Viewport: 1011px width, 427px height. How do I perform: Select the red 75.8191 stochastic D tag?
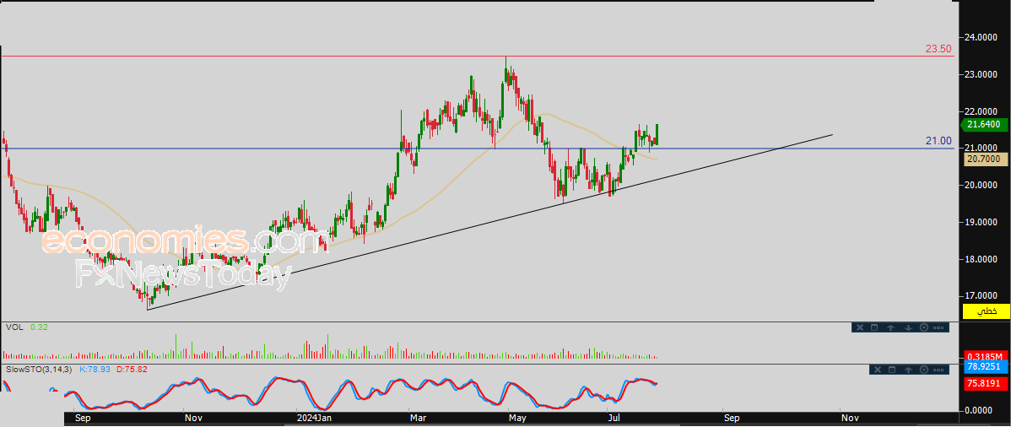[986, 383]
